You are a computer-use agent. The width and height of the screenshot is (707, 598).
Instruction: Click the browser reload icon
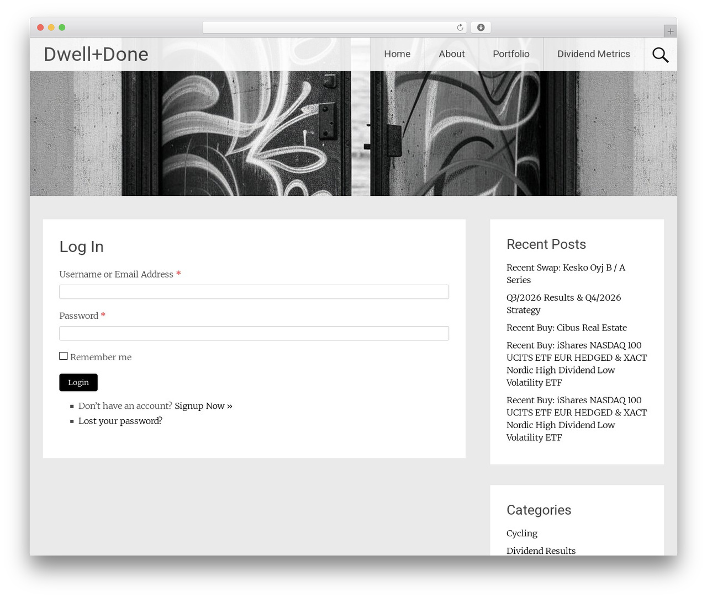(460, 28)
